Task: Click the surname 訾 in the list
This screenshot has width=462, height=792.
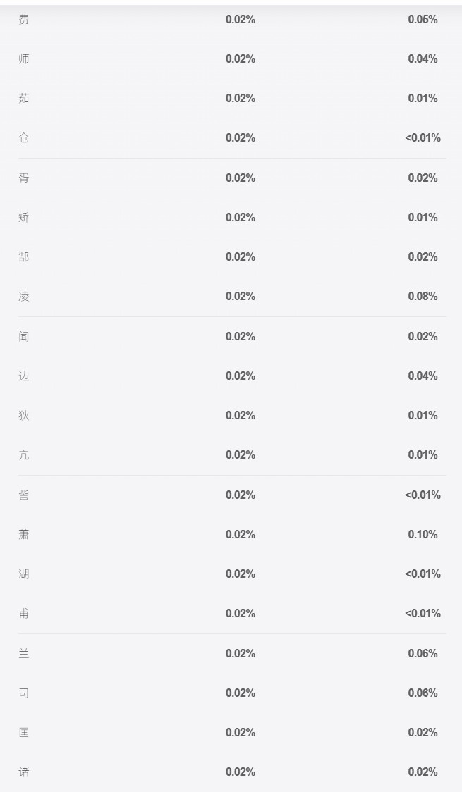Action: 24,495
